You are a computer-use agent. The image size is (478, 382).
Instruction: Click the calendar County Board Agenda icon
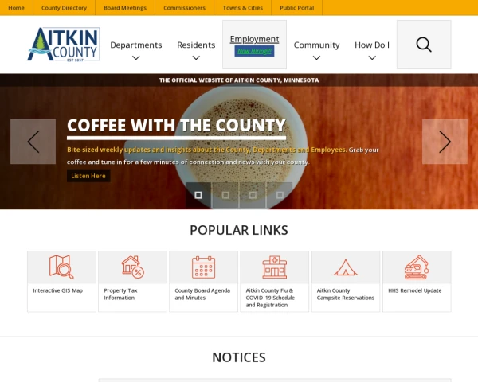(x=204, y=267)
